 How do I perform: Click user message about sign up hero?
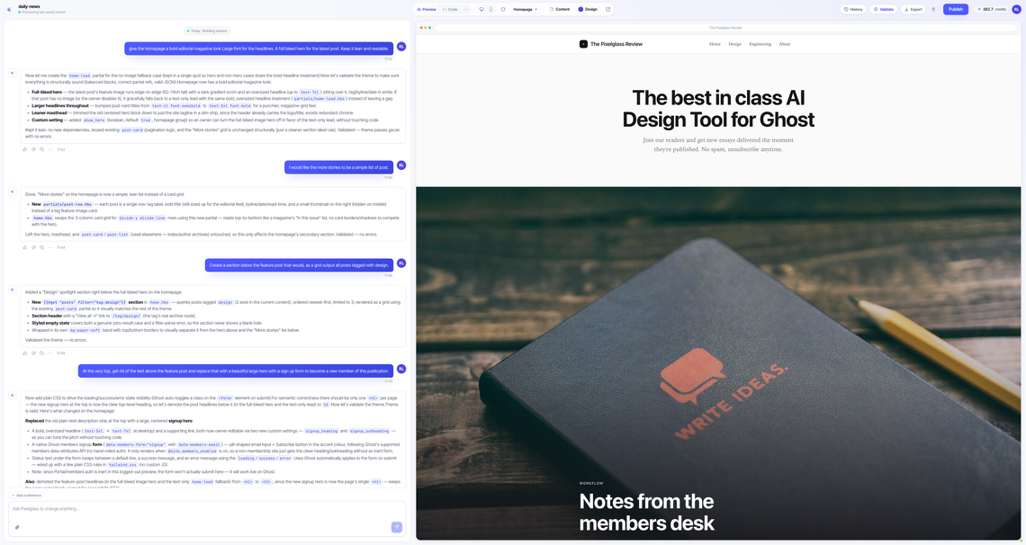(x=236, y=371)
